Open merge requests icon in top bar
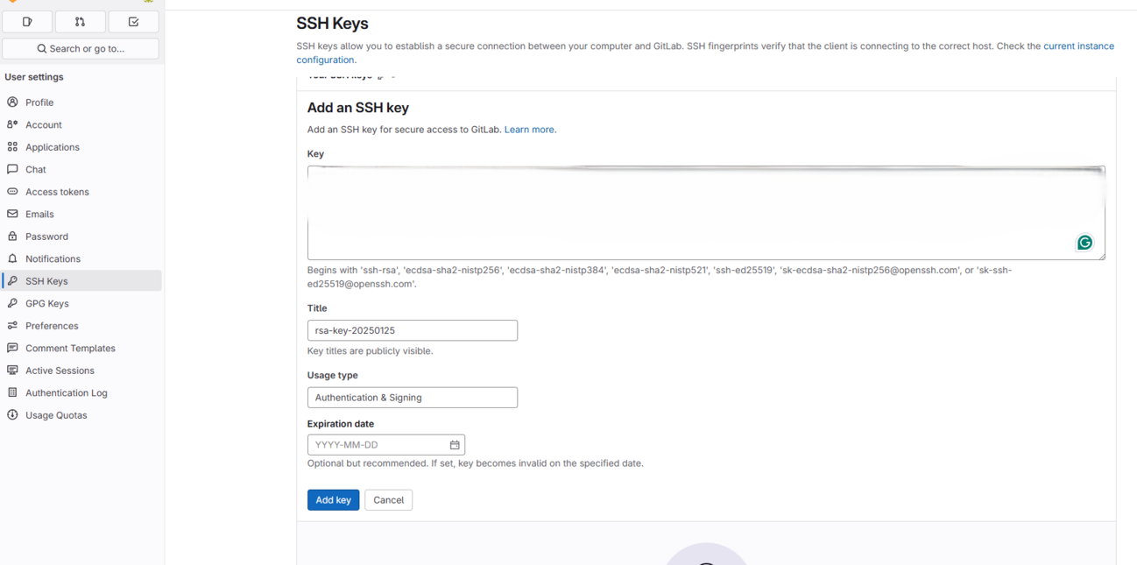 pos(80,21)
